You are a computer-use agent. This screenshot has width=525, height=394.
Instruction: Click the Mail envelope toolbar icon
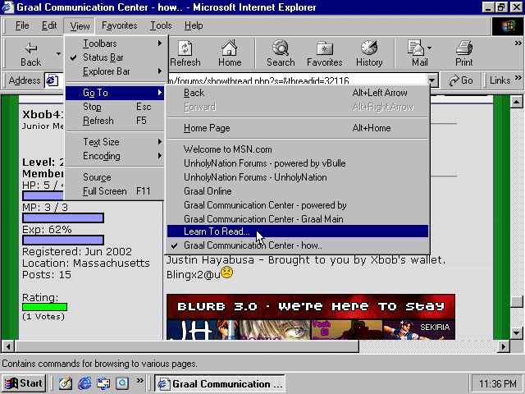coord(416,48)
